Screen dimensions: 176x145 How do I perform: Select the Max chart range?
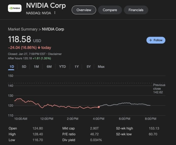point(101,67)
